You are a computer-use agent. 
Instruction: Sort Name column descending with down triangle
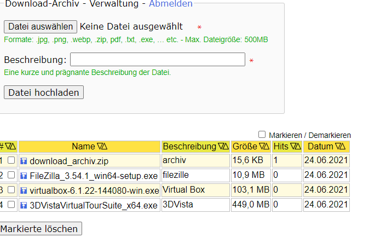[x=100, y=147]
